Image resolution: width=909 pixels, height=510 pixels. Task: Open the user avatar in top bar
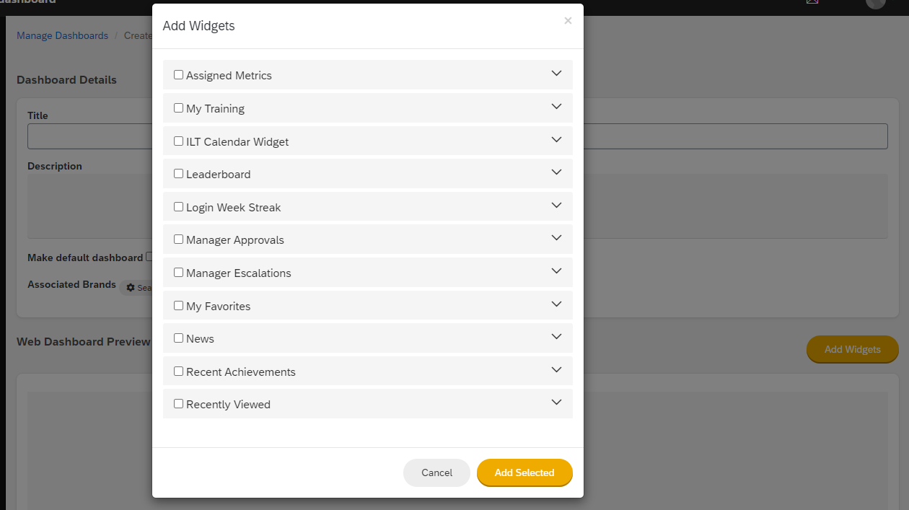click(x=875, y=3)
